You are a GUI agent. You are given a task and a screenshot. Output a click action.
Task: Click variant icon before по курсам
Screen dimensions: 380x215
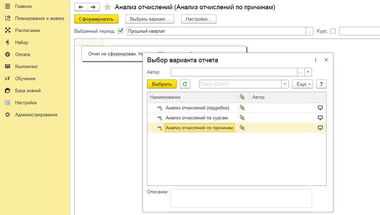[160, 118]
